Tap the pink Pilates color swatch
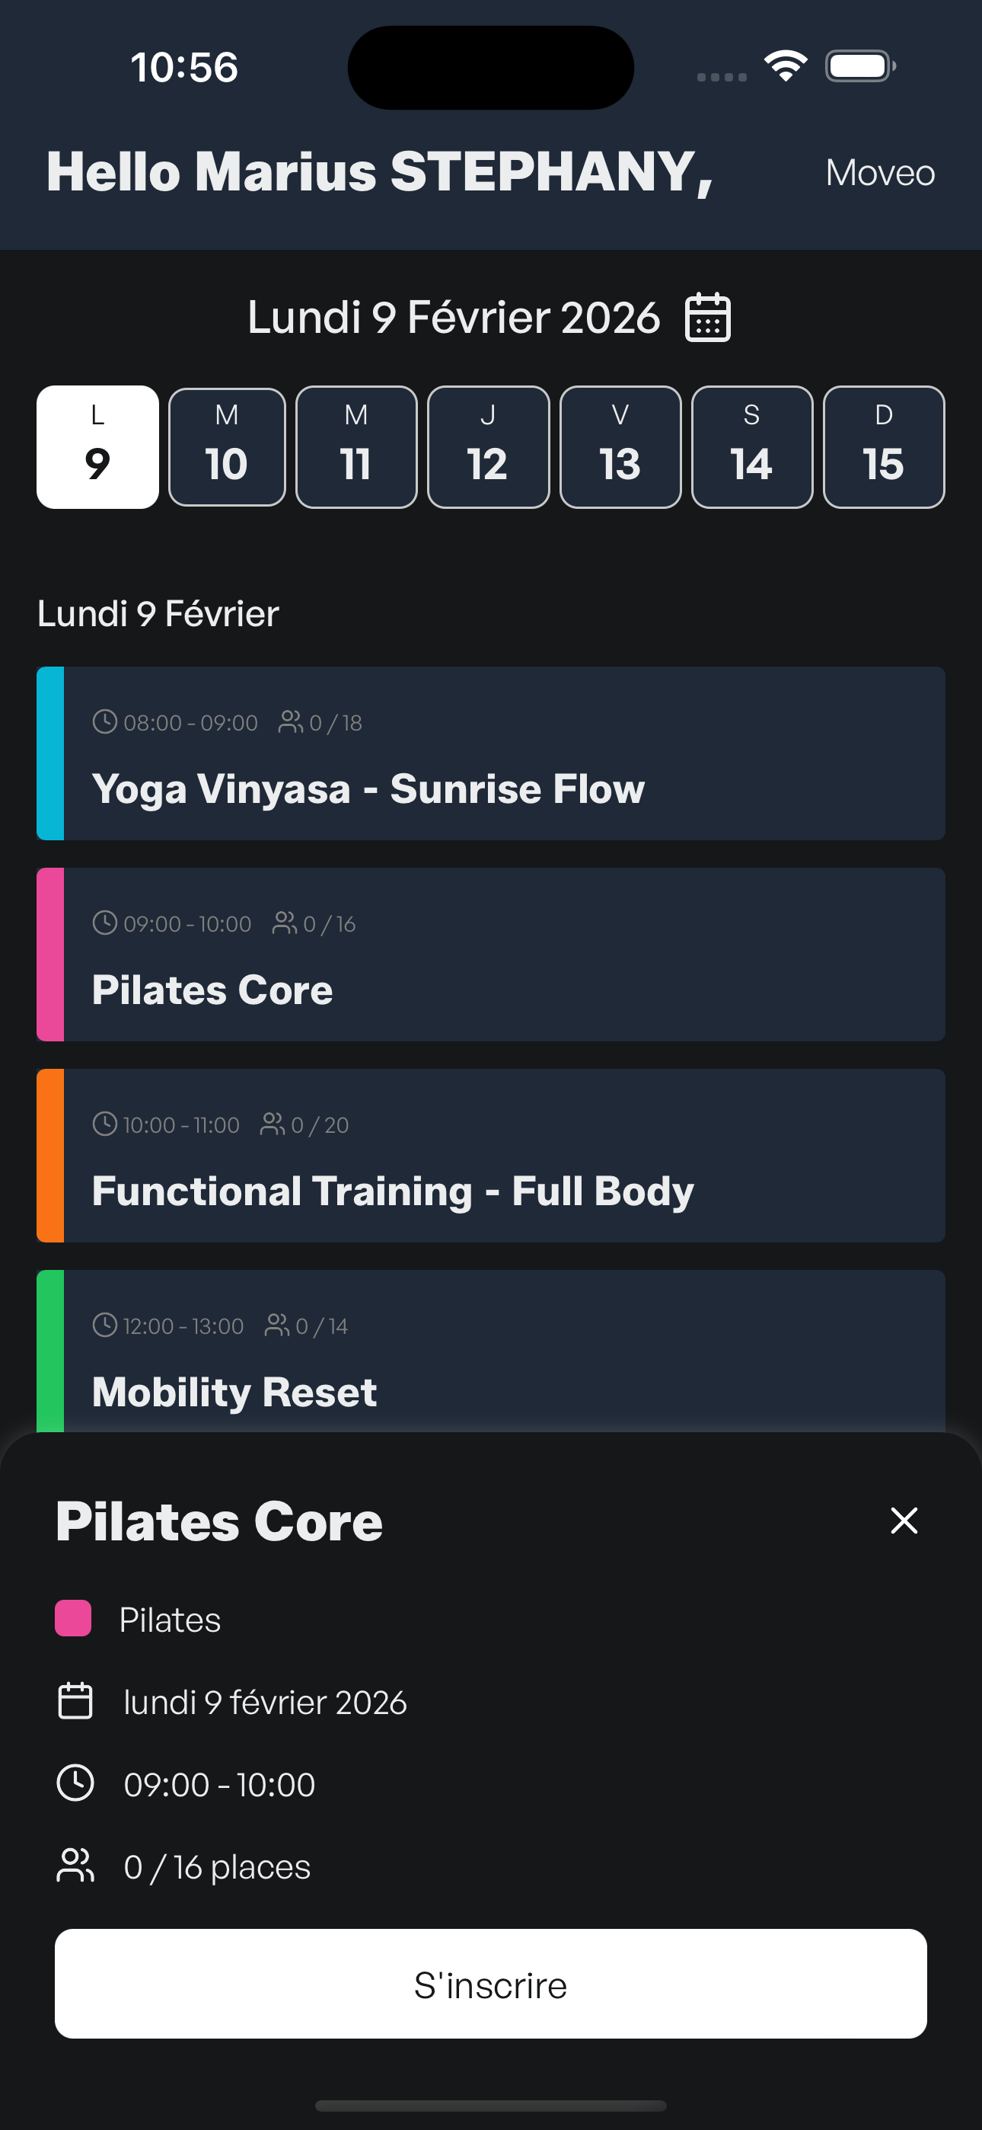 point(73,1618)
